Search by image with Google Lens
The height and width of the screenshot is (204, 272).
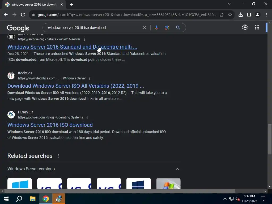click(167, 28)
